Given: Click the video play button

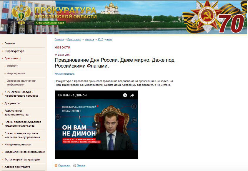Looking at the screenshot, I should [96, 125].
